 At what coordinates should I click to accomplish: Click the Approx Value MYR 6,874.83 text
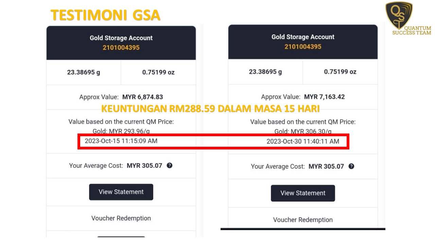pyautogui.click(x=121, y=97)
